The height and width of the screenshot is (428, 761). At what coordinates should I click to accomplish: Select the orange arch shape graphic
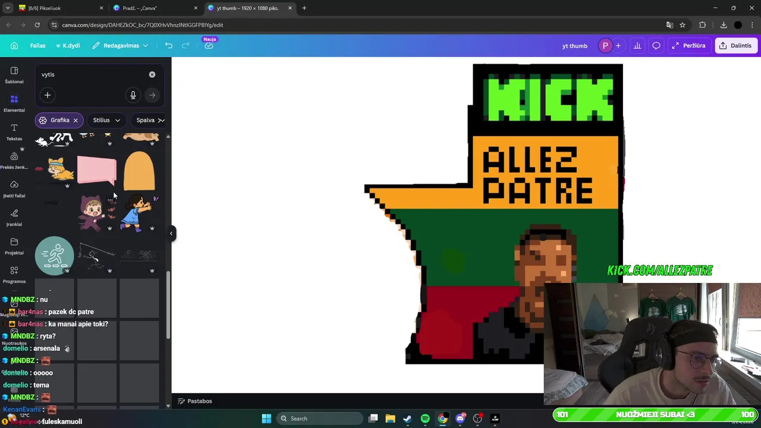coord(139,171)
